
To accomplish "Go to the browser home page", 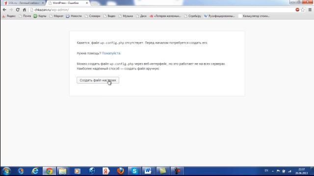I will (24, 10).
